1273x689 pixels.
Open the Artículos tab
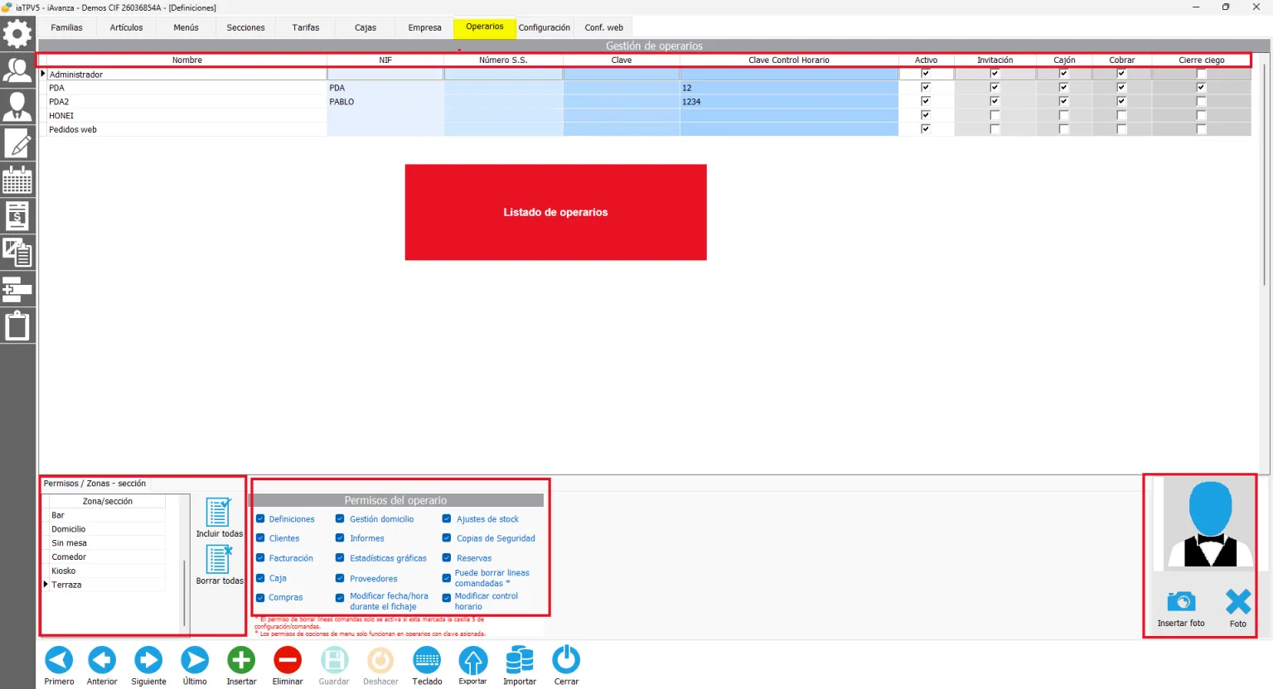coord(127,27)
